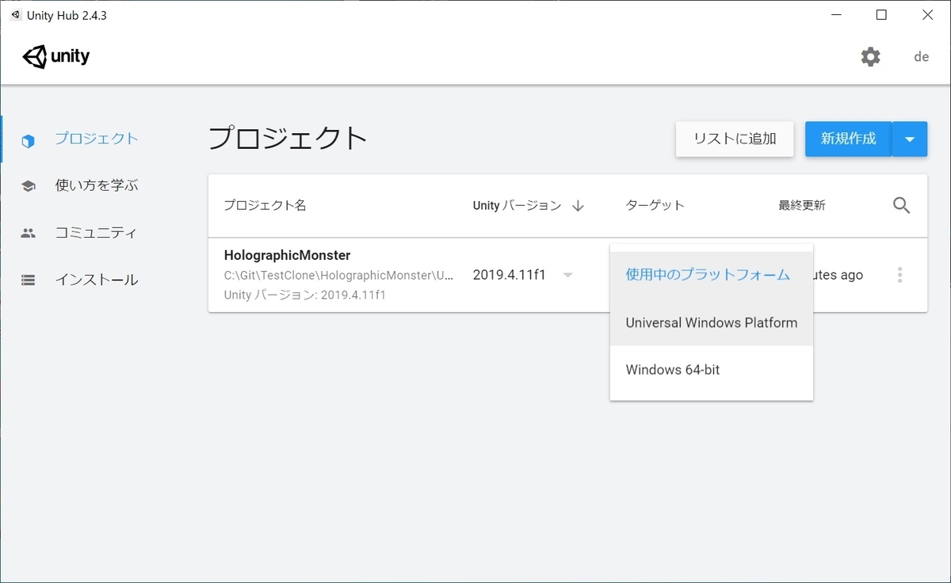
Task: Open the three-dot options menu for HolographicMonster
Action: [x=899, y=275]
